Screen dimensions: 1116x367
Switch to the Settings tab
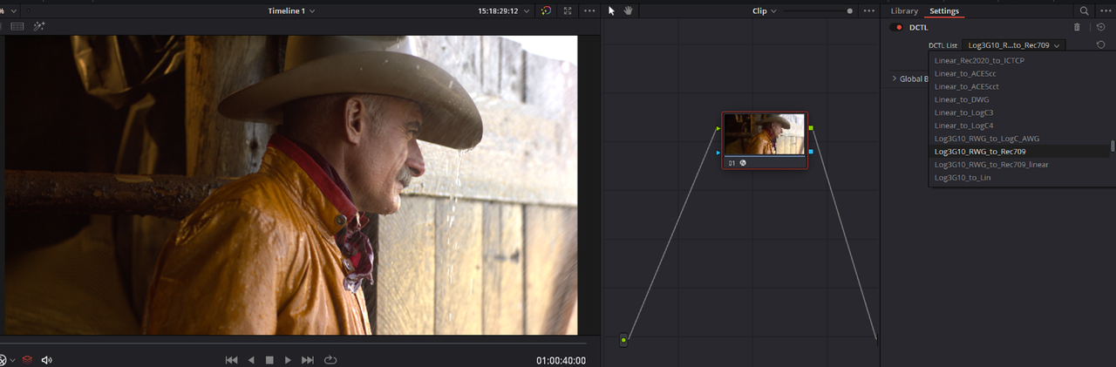tap(944, 10)
